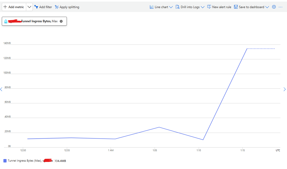Click the Add filter label
Viewport: 287px width, 169px height.
coord(46,7)
